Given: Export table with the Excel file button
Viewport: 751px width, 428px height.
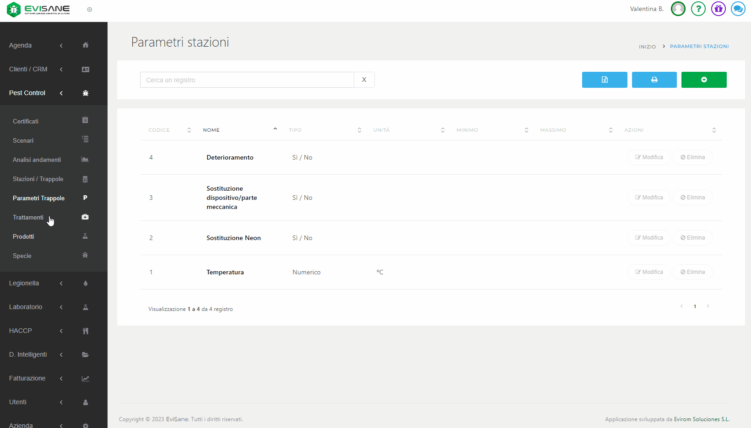Looking at the screenshot, I should pyautogui.click(x=604, y=80).
